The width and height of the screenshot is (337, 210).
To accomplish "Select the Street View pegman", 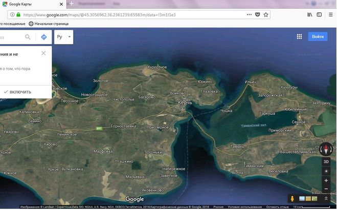I will click(x=292, y=198).
